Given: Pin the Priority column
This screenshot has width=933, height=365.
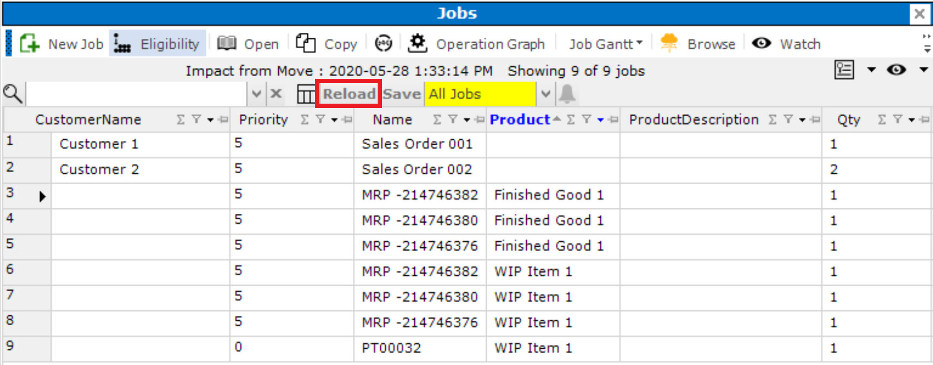Looking at the screenshot, I should (347, 120).
